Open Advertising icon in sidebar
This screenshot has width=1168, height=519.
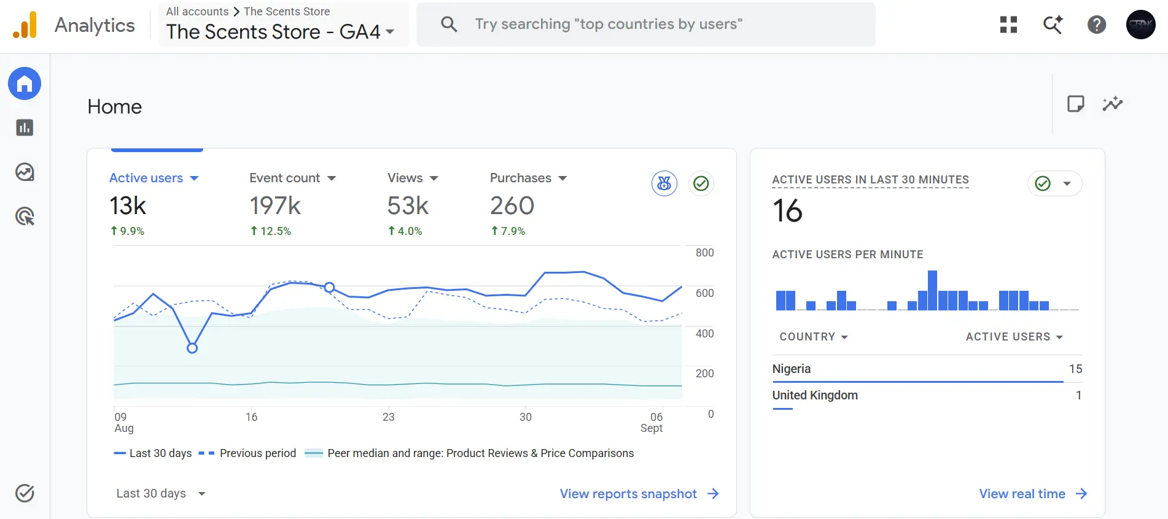coord(25,217)
